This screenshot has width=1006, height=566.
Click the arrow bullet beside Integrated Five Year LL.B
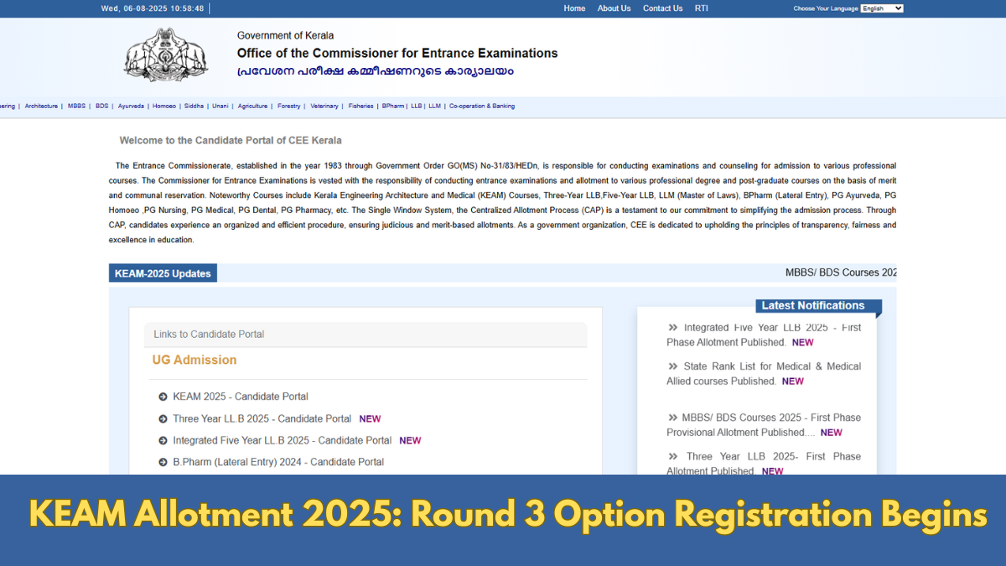tap(163, 440)
